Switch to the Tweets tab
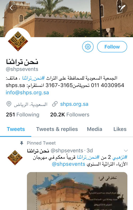 (16, 129)
